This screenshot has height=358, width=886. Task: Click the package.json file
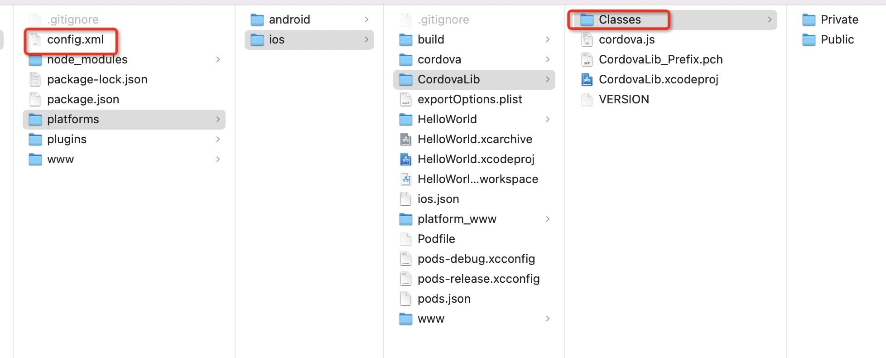tap(83, 99)
